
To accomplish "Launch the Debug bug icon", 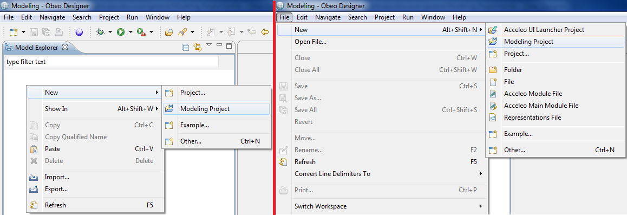I will click(100, 31).
